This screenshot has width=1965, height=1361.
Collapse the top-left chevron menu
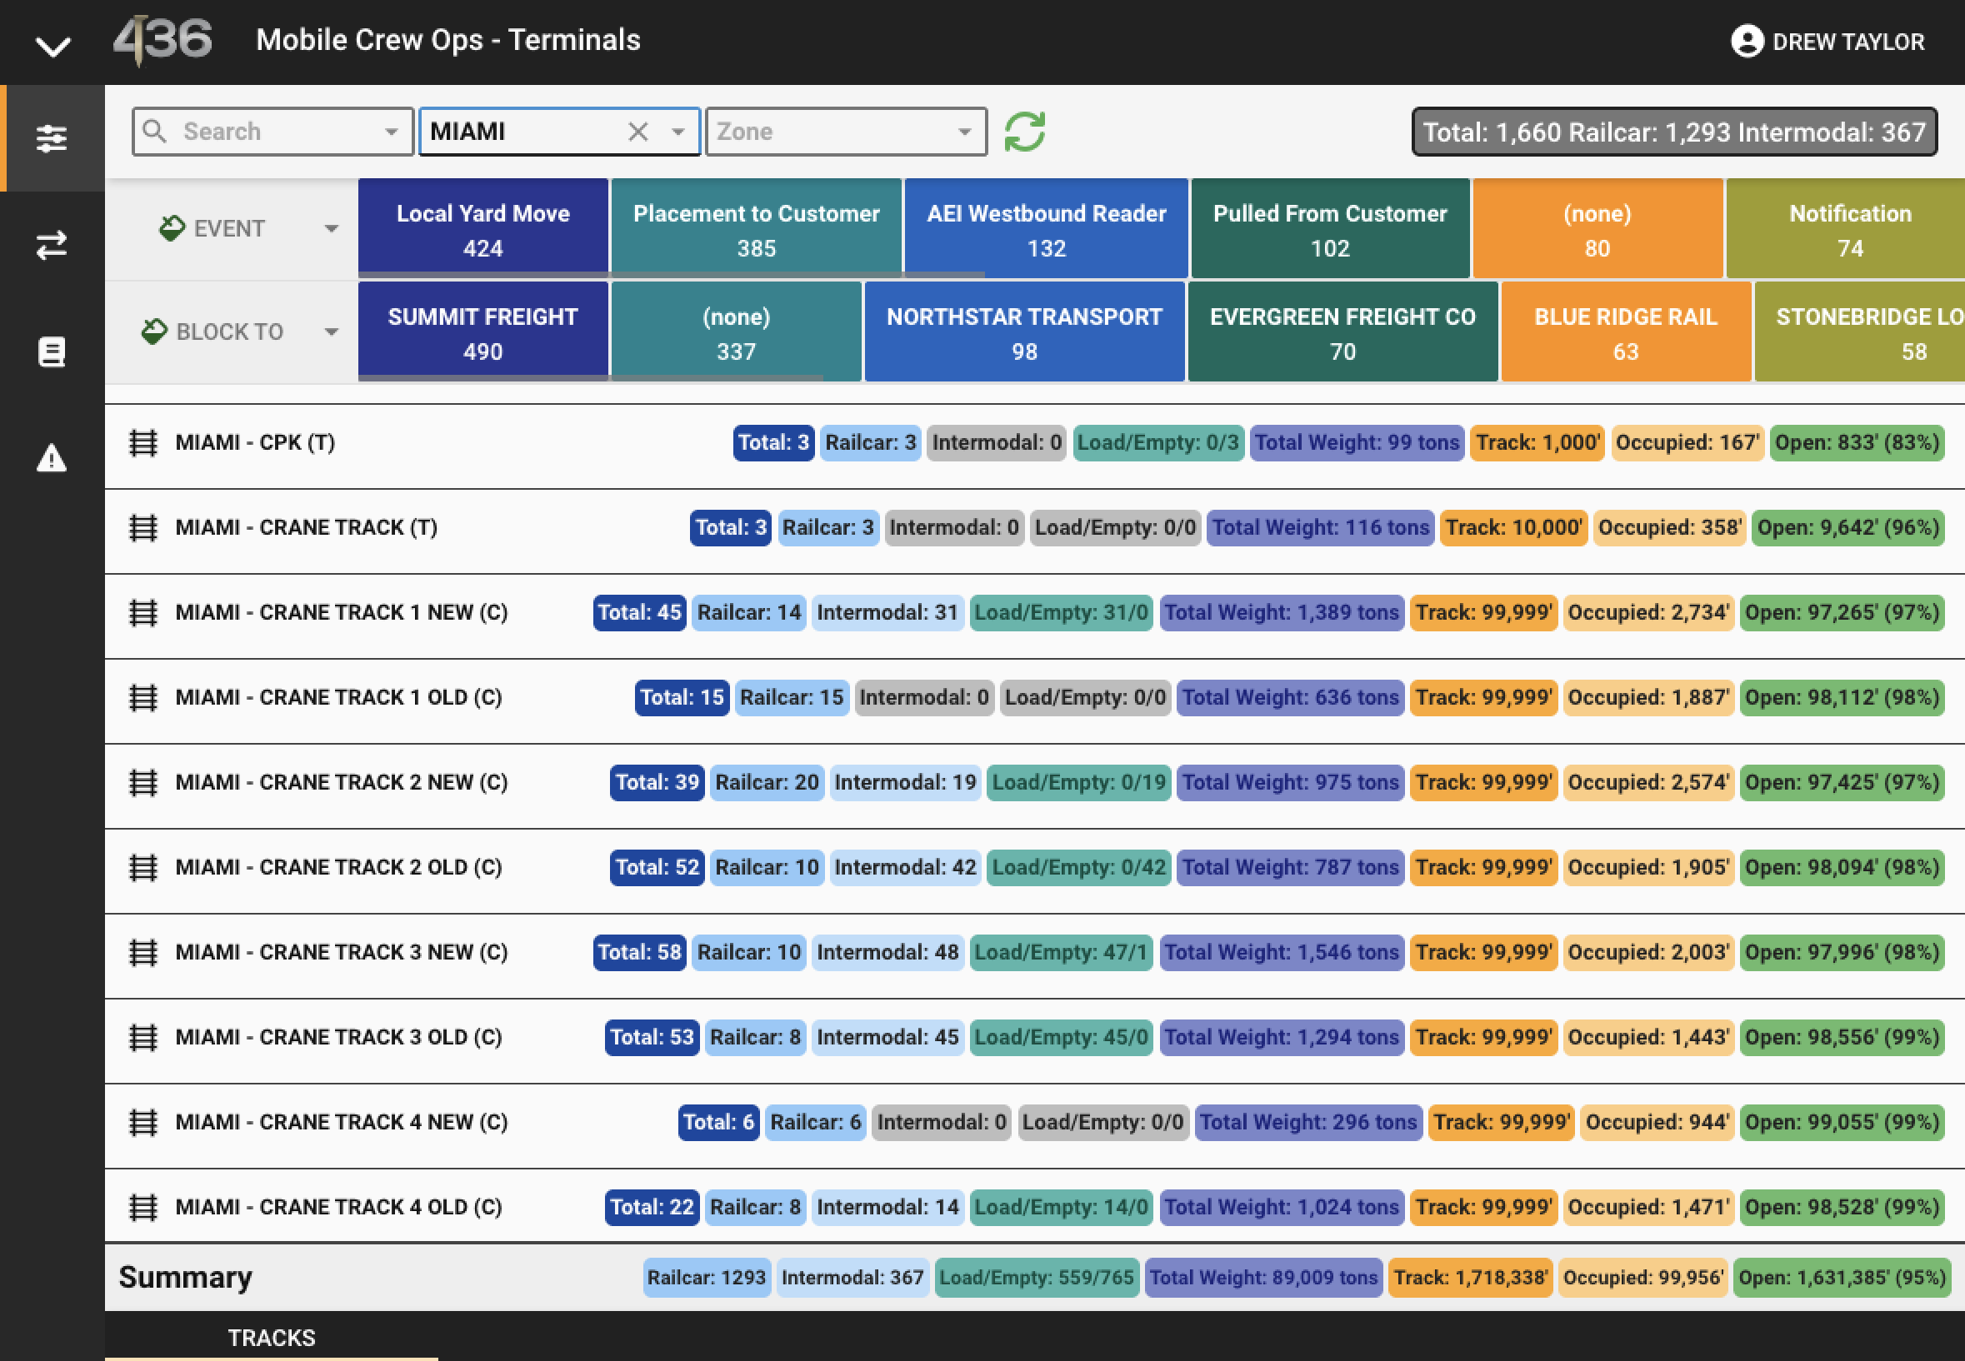pos(52,46)
